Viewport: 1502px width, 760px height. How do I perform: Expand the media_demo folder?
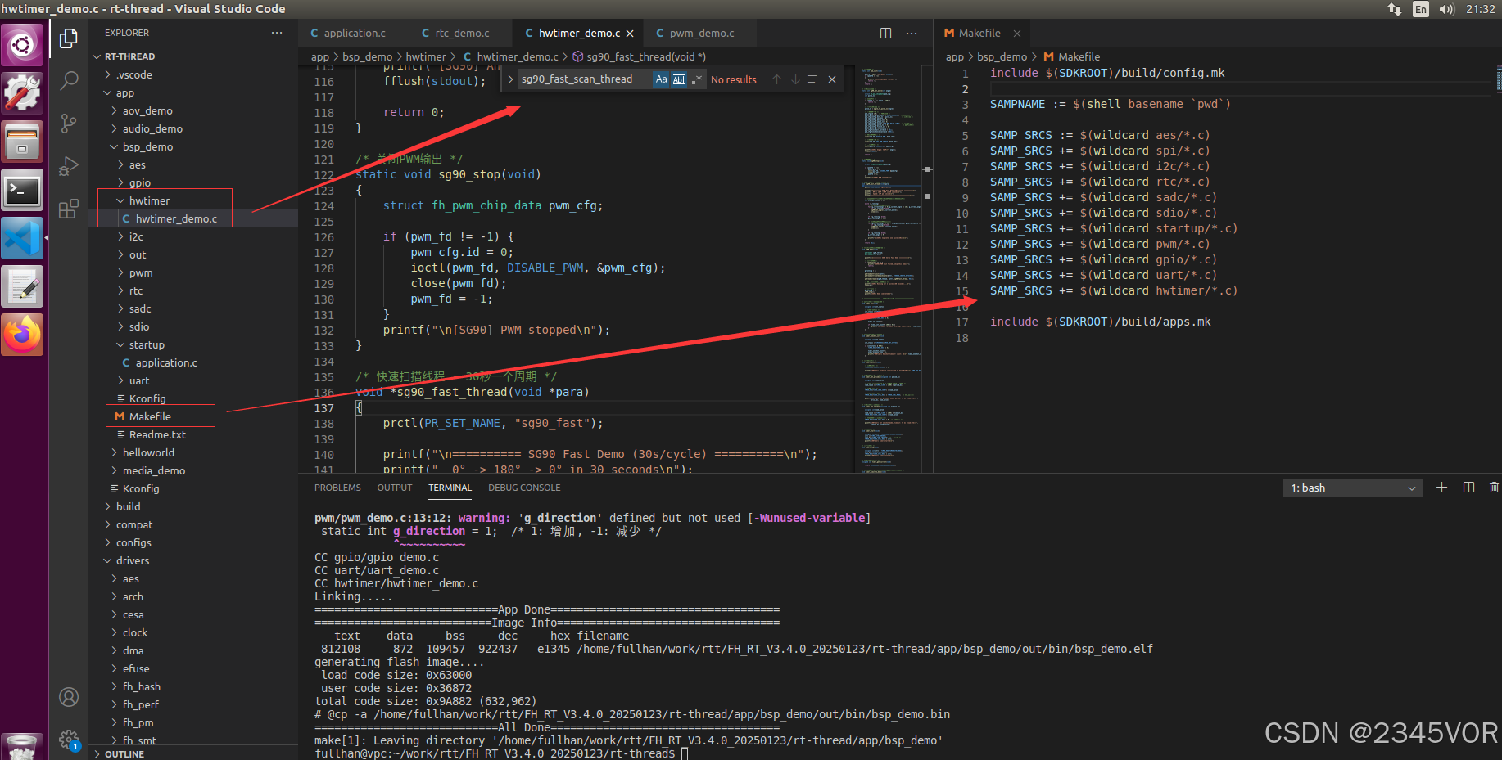193,470
